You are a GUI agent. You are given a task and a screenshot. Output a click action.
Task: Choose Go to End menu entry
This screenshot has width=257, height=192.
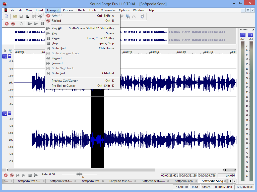pyautogui.click(x=83, y=73)
